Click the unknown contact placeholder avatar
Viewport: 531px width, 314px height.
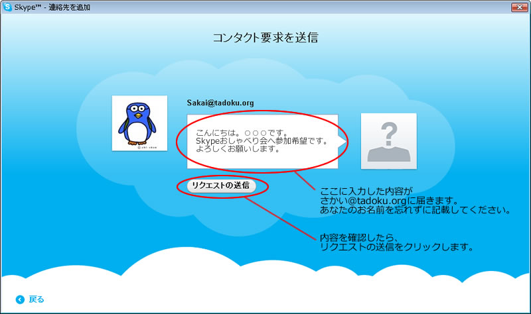(388, 140)
